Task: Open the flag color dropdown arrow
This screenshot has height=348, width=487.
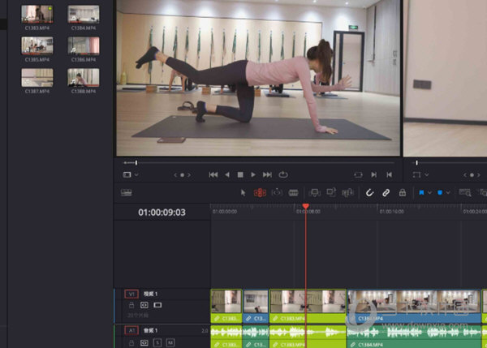Action: pos(429,193)
